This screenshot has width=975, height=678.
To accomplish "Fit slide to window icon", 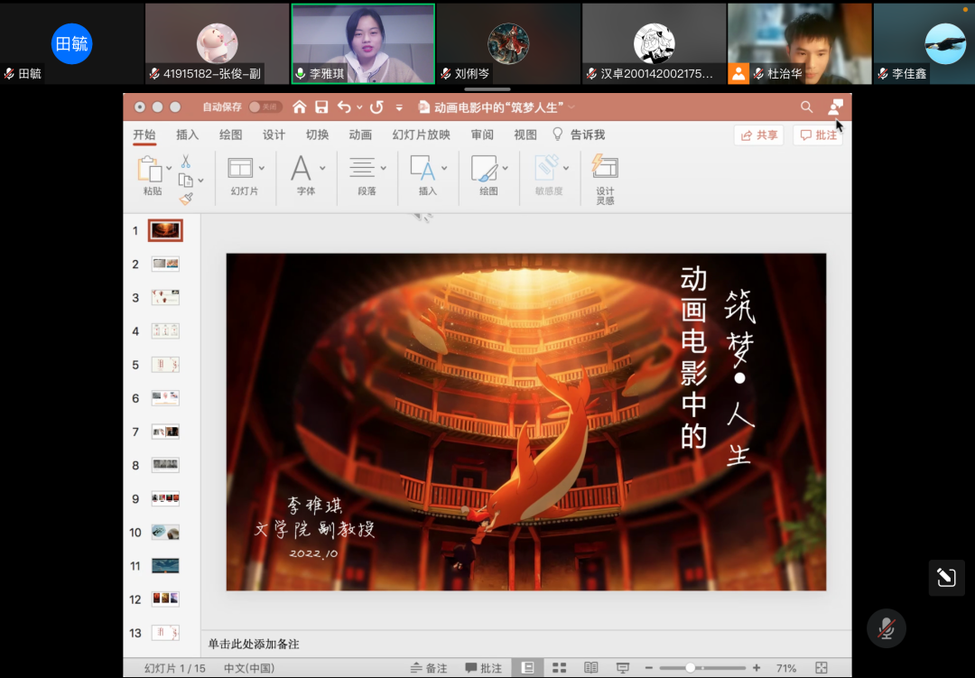I will [821, 668].
